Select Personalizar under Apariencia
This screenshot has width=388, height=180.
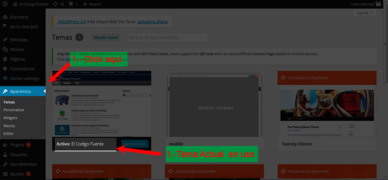[x=14, y=110]
